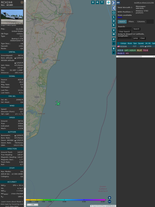Click the altitude color scale bar
Screen dimensions: 155x207
coord(66,200)
